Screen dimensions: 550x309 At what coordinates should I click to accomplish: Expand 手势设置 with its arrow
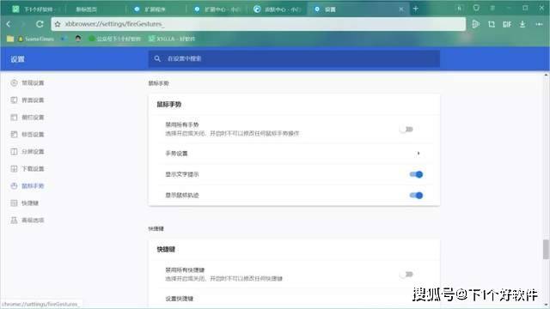point(419,154)
